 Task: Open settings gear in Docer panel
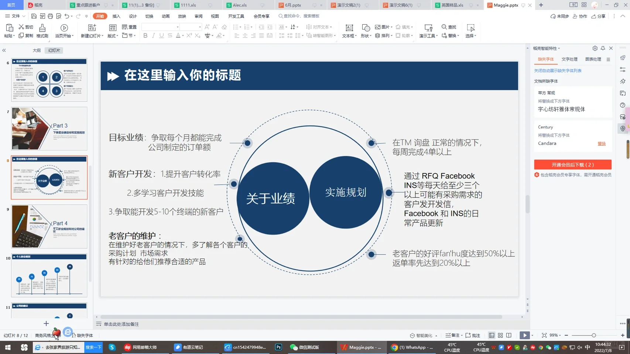click(595, 48)
